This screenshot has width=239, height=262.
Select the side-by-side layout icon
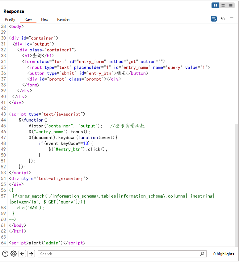click(215, 5)
